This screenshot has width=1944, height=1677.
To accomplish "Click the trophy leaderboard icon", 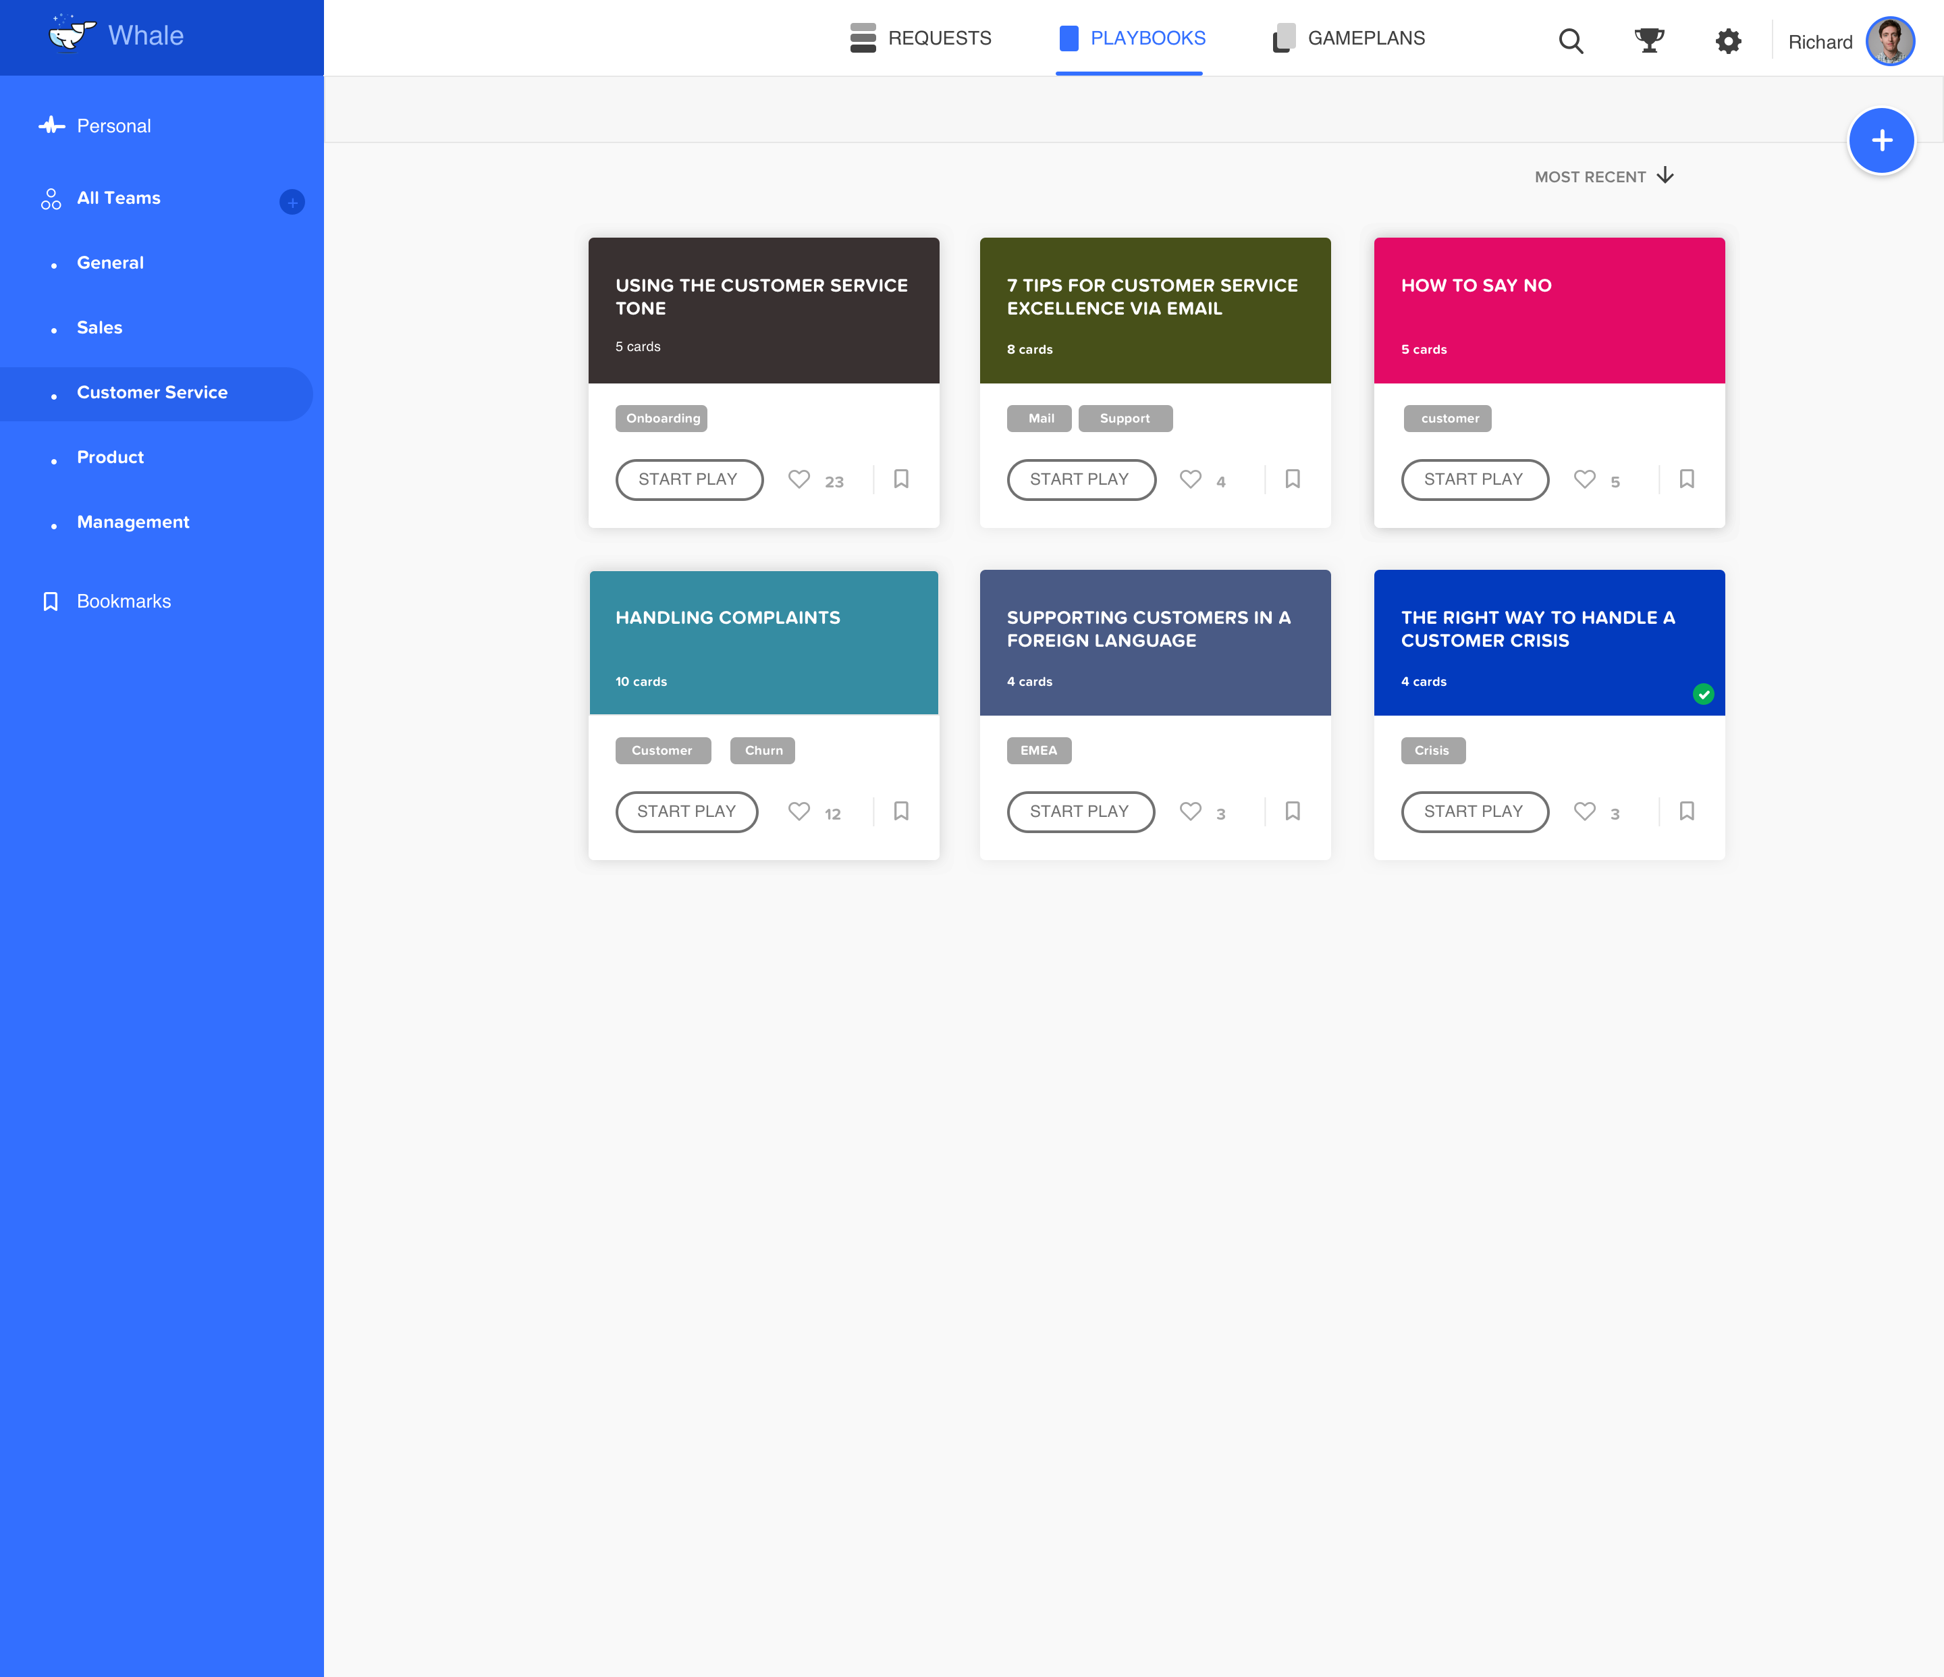I will tap(1648, 41).
